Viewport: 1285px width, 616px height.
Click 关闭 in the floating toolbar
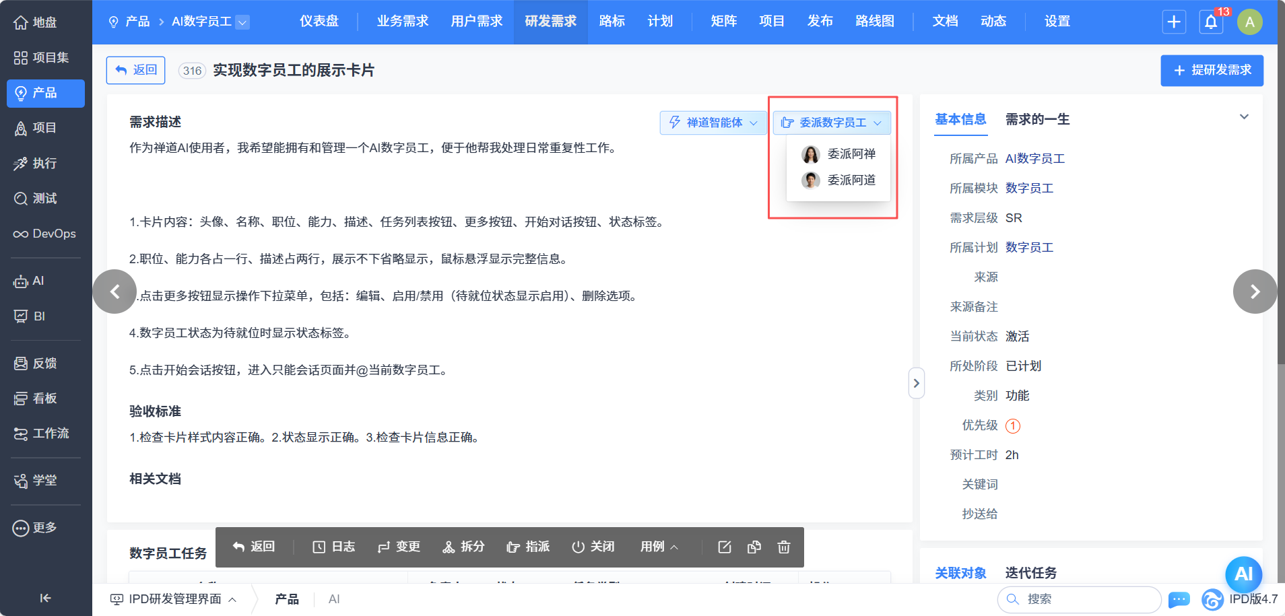point(593,547)
